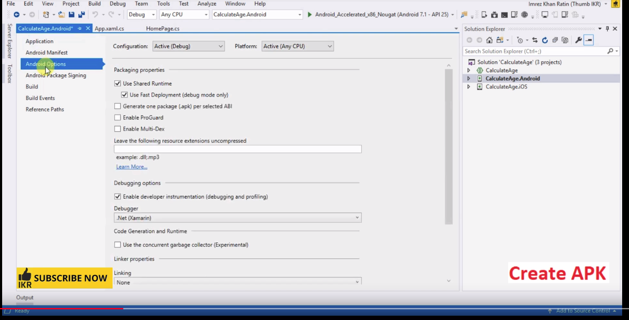Switch to the HomePage.cs tab
The height and width of the screenshot is (320, 629).
163,29
